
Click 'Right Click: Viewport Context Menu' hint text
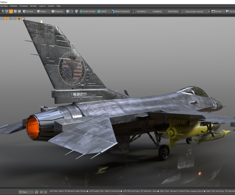click(181, 191)
